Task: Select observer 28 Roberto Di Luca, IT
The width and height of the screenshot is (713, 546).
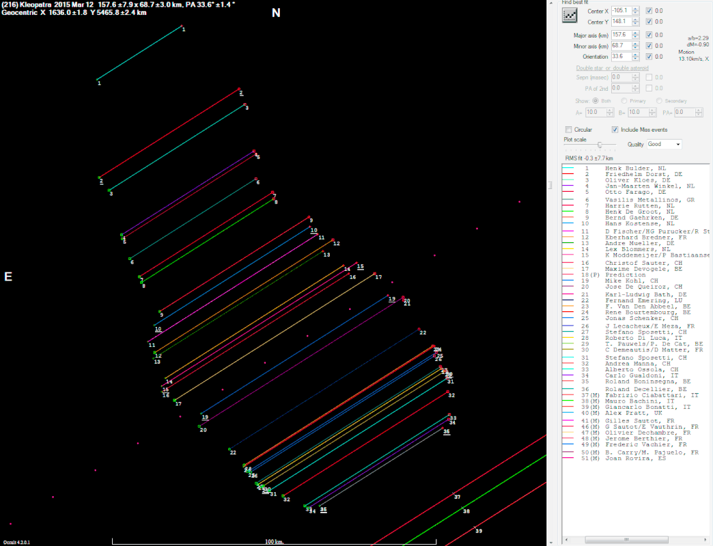Action: 635,338
